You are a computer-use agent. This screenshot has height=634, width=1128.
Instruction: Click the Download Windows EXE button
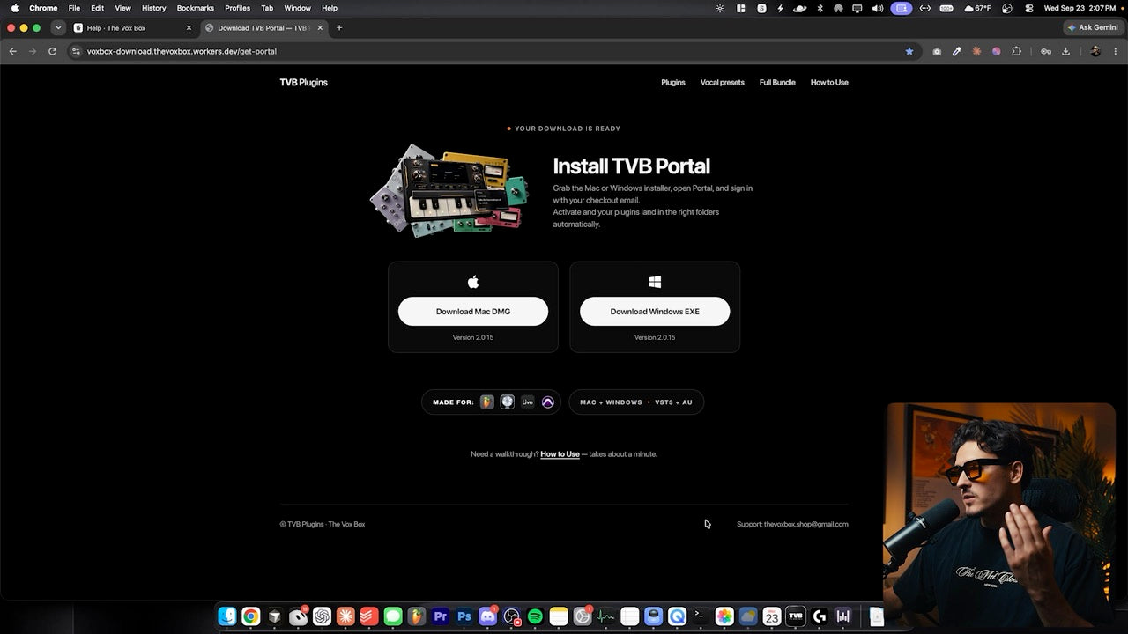click(655, 312)
